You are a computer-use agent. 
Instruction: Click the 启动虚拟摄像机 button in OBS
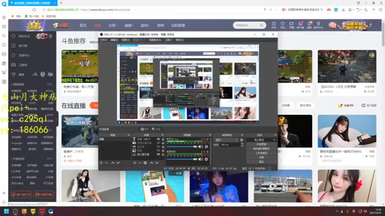coord(261,149)
